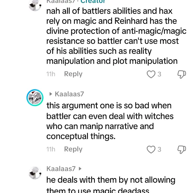Open avatar beside 'he deals with them' comment
The width and height of the screenshot is (193, 193).
35,173
